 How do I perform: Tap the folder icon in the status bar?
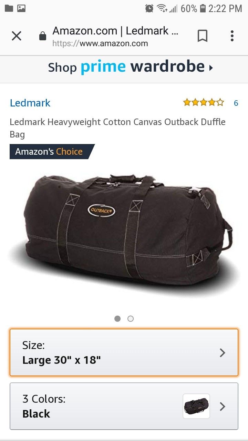pyautogui.click(x=9, y=8)
